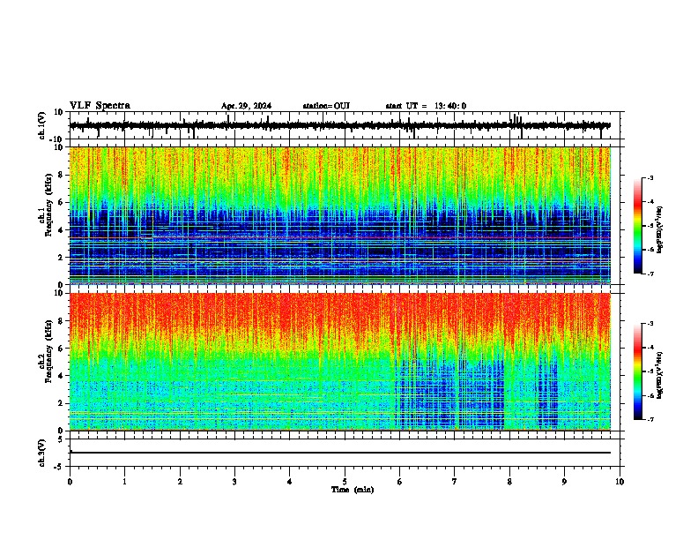Click the "Time (min)" axis label
698x540 pixels.
tap(353, 490)
